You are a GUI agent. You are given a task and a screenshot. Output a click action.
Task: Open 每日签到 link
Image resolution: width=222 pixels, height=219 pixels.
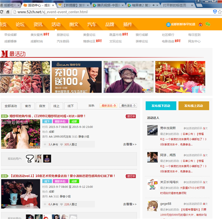(194, 35)
